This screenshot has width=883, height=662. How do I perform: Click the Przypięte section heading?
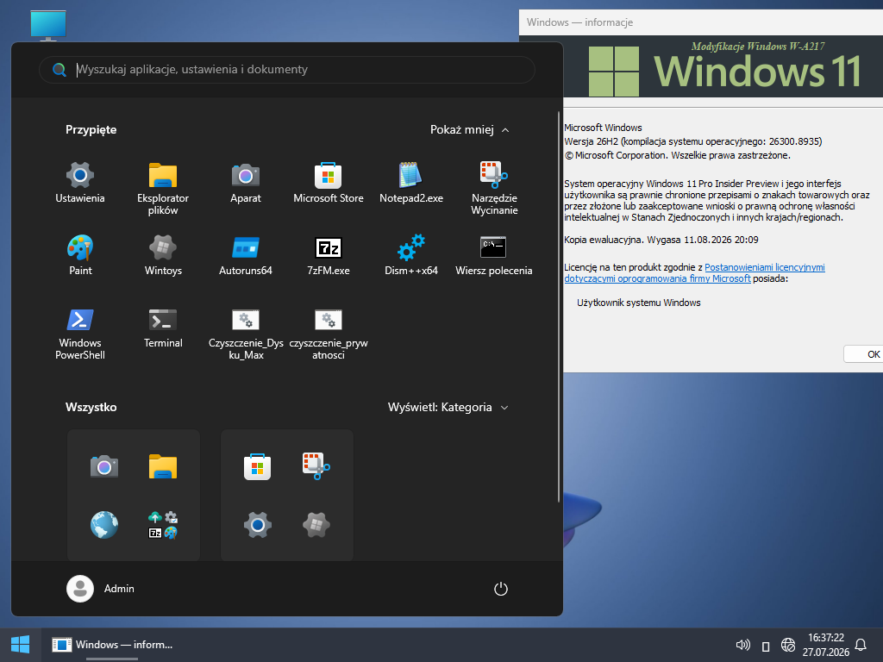[x=91, y=129]
